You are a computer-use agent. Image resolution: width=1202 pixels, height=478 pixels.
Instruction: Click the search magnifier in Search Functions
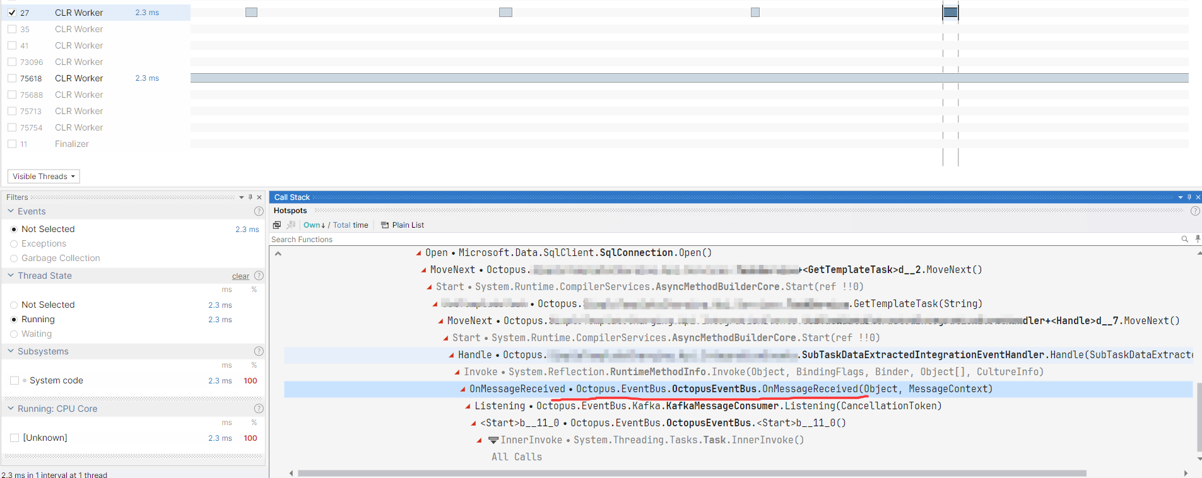(1184, 239)
